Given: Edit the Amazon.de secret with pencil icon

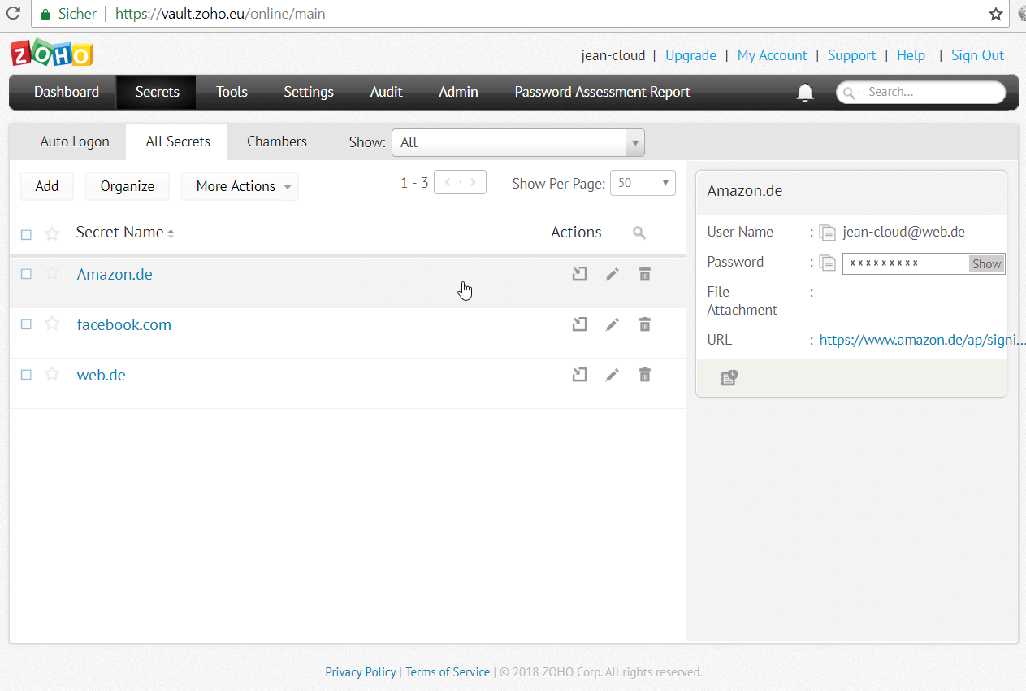Looking at the screenshot, I should click(612, 274).
